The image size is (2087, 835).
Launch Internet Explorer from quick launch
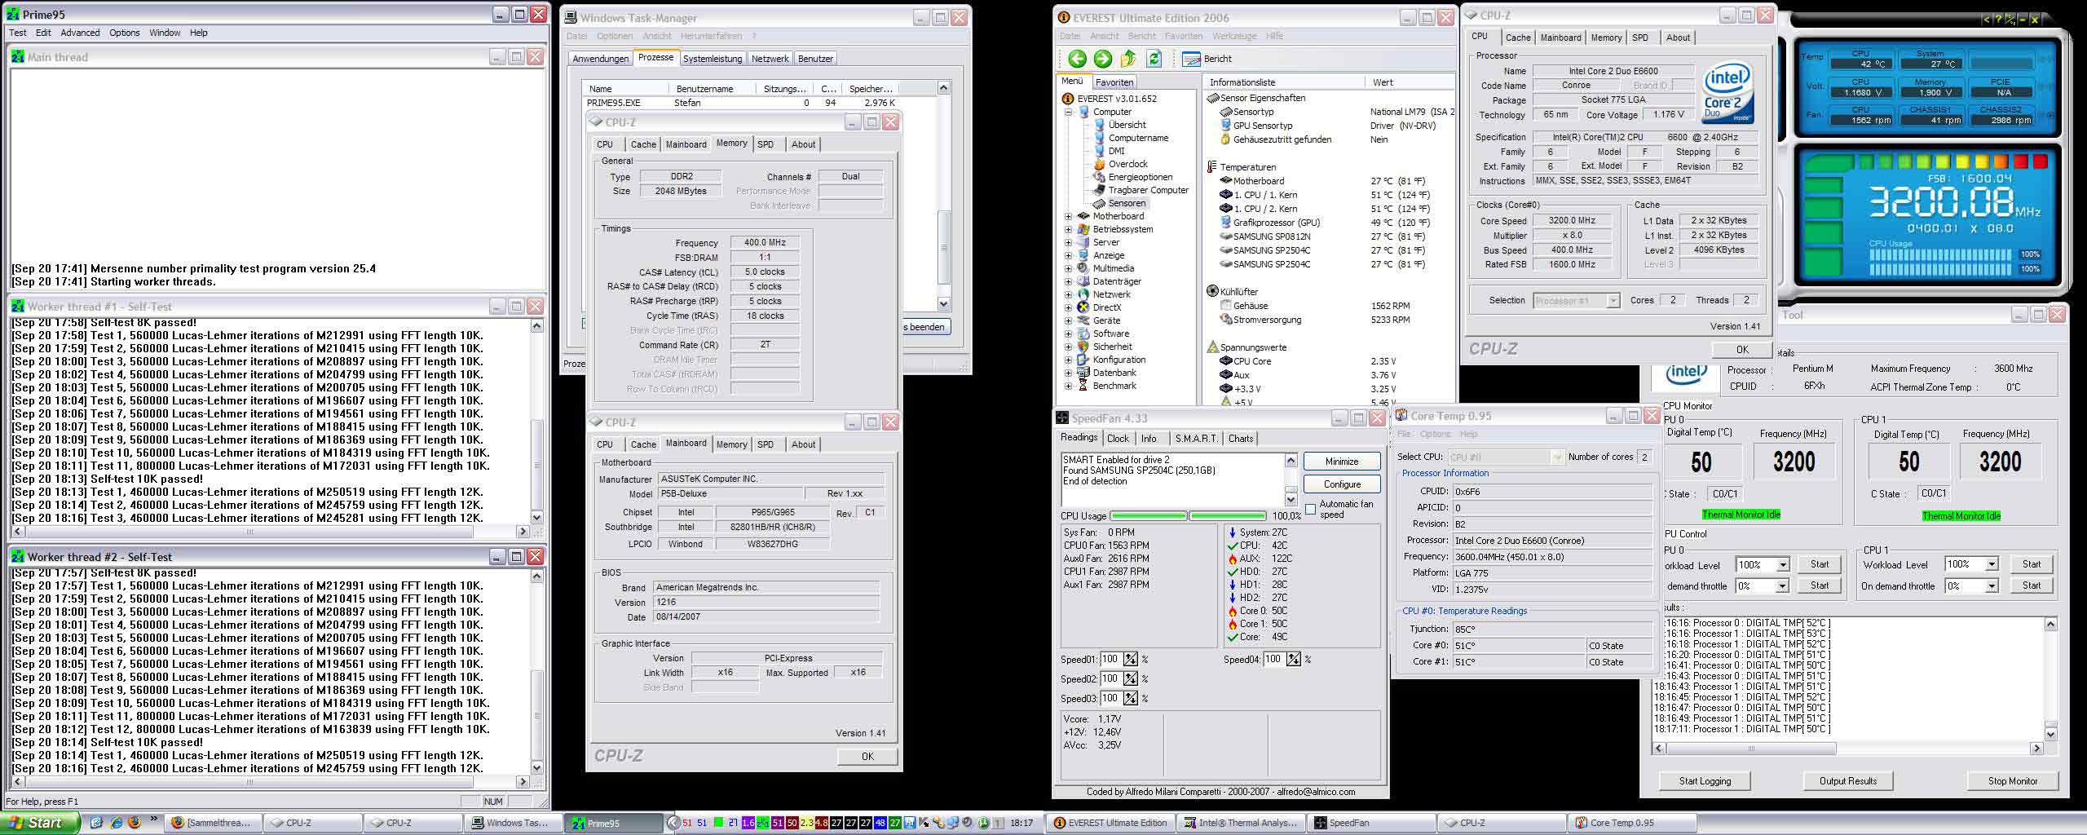point(116,823)
